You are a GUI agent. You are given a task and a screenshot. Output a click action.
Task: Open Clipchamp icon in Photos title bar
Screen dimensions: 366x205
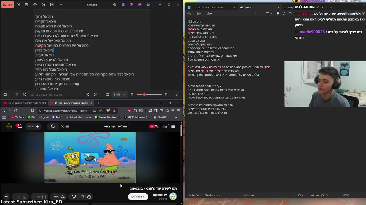coord(140,5)
